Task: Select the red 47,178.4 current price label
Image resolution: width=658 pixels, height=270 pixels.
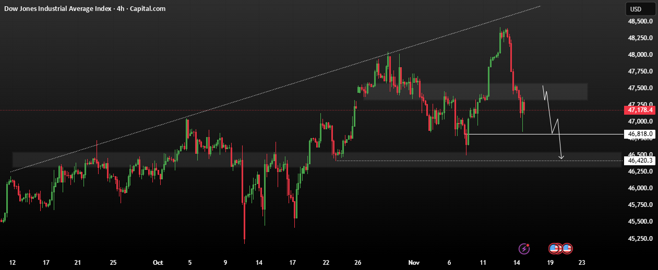Action: pos(639,110)
